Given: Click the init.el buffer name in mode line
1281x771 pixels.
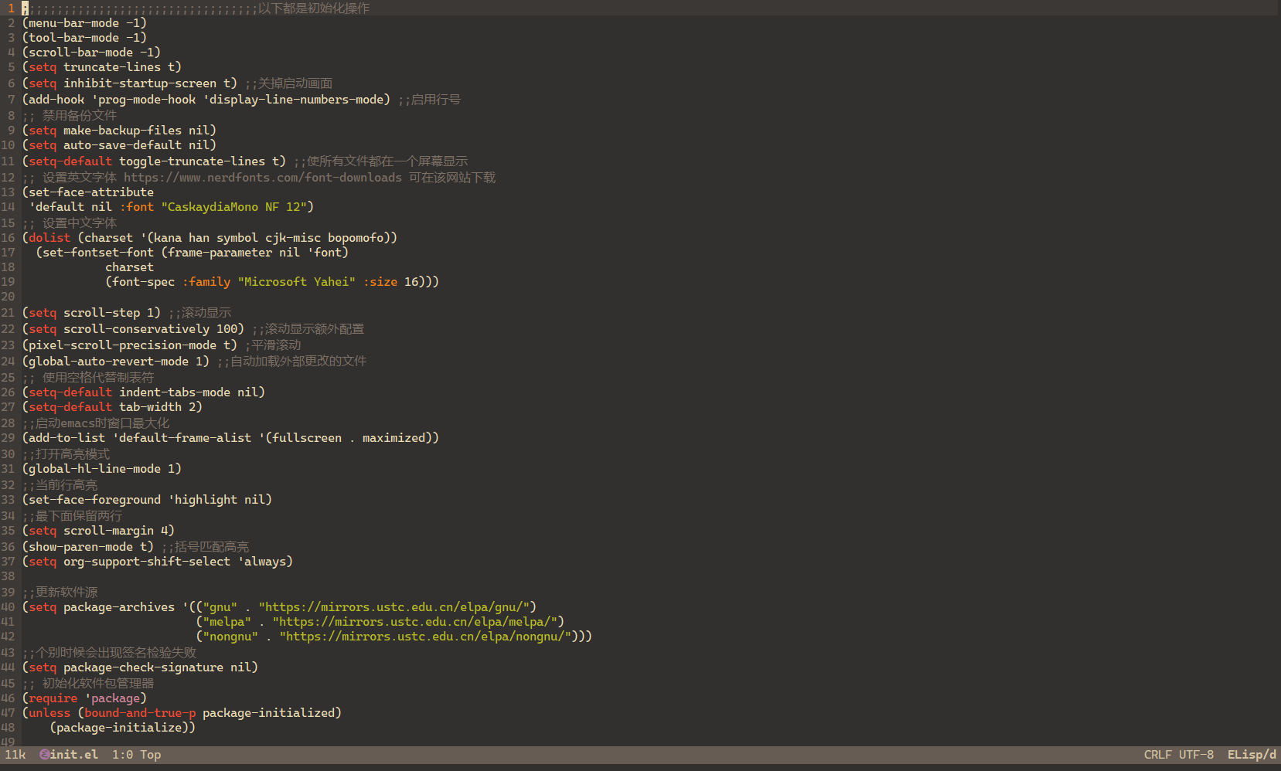Looking at the screenshot, I should pyautogui.click(x=74, y=755).
